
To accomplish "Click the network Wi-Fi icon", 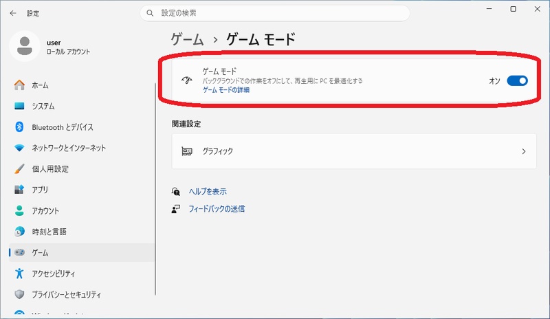I will point(19,148).
